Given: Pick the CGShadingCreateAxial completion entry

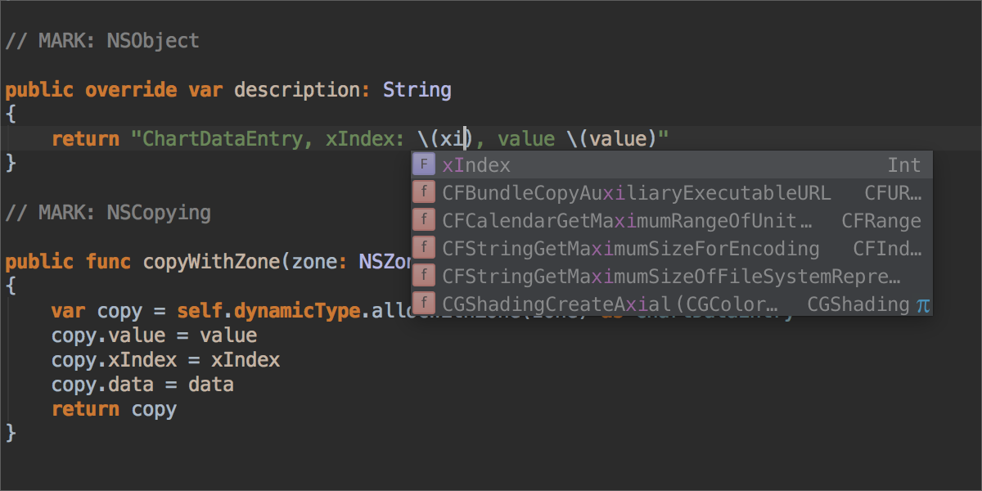Looking at the screenshot, I should pyautogui.click(x=610, y=304).
